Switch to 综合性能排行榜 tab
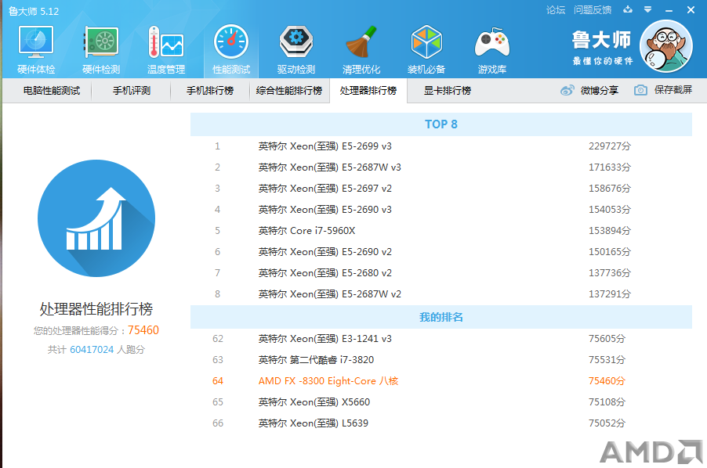This screenshot has width=707, height=468. (x=289, y=91)
